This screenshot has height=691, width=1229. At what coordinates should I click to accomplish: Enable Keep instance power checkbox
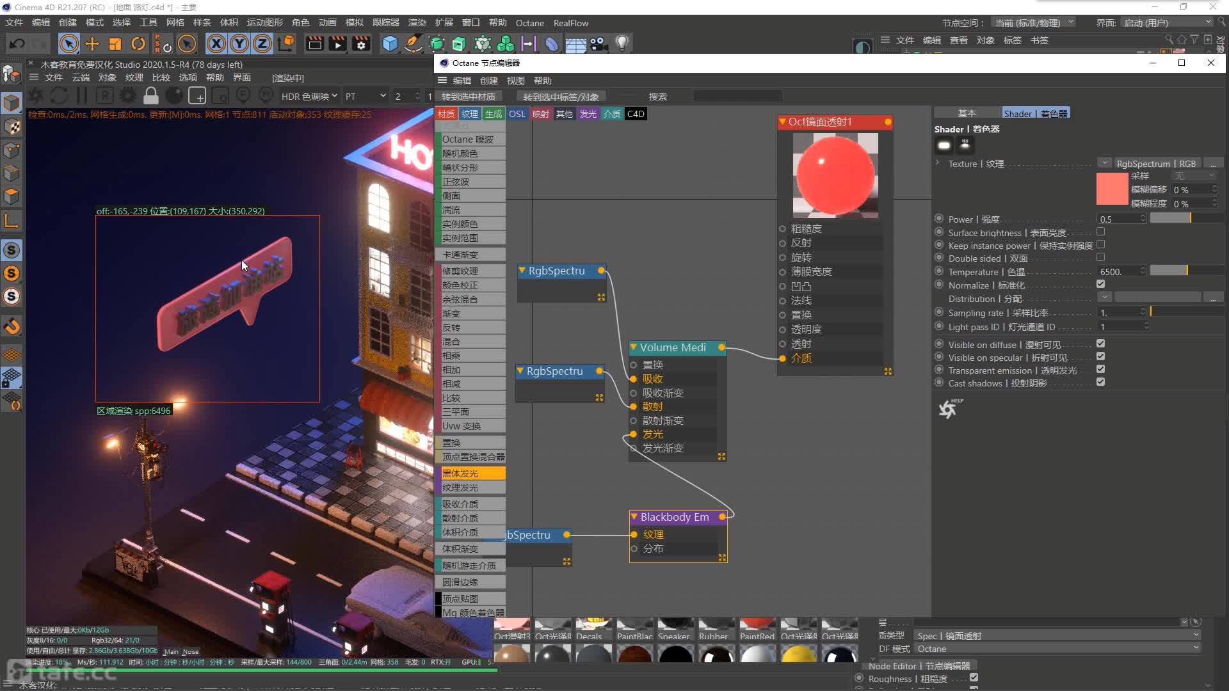click(x=1100, y=244)
